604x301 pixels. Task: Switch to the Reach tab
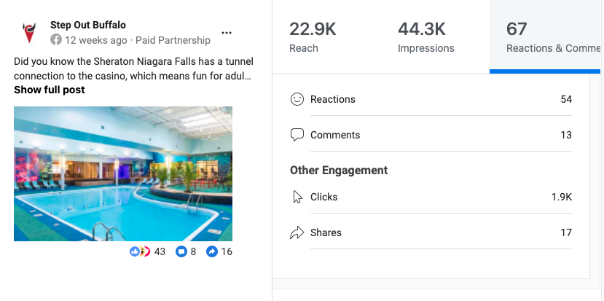point(313,37)
